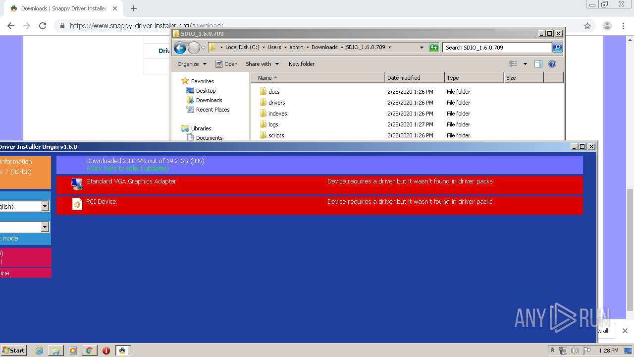Open Internet Explorer from the taskbar
This screenshot has height=357, width=634.
(x=39, y=351)
